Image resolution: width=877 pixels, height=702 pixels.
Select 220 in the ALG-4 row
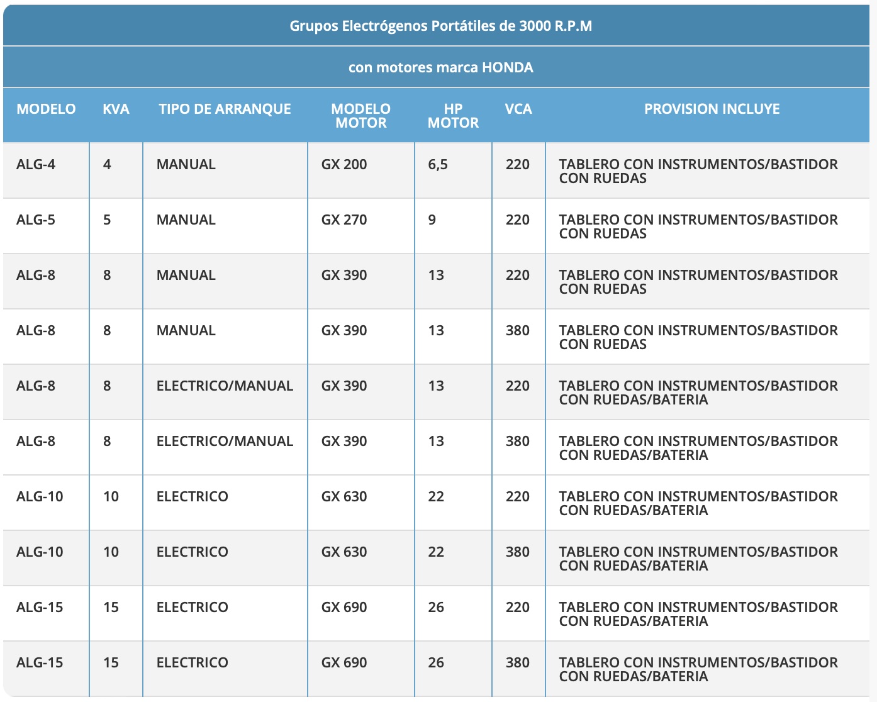pyautogui.click(x=518, y=164)
